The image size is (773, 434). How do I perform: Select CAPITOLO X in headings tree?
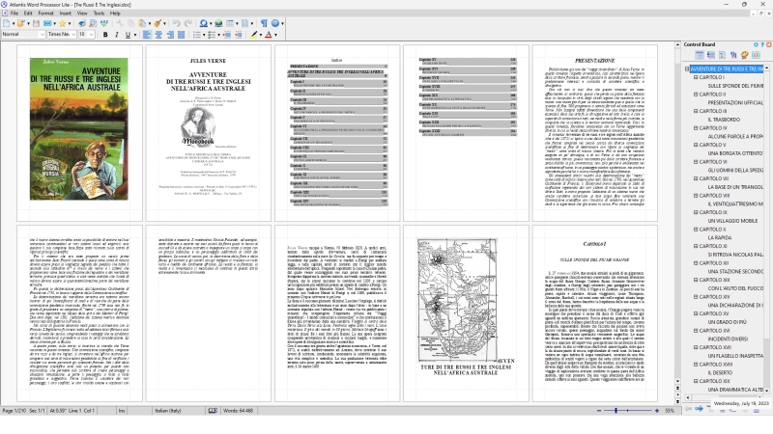712,230
